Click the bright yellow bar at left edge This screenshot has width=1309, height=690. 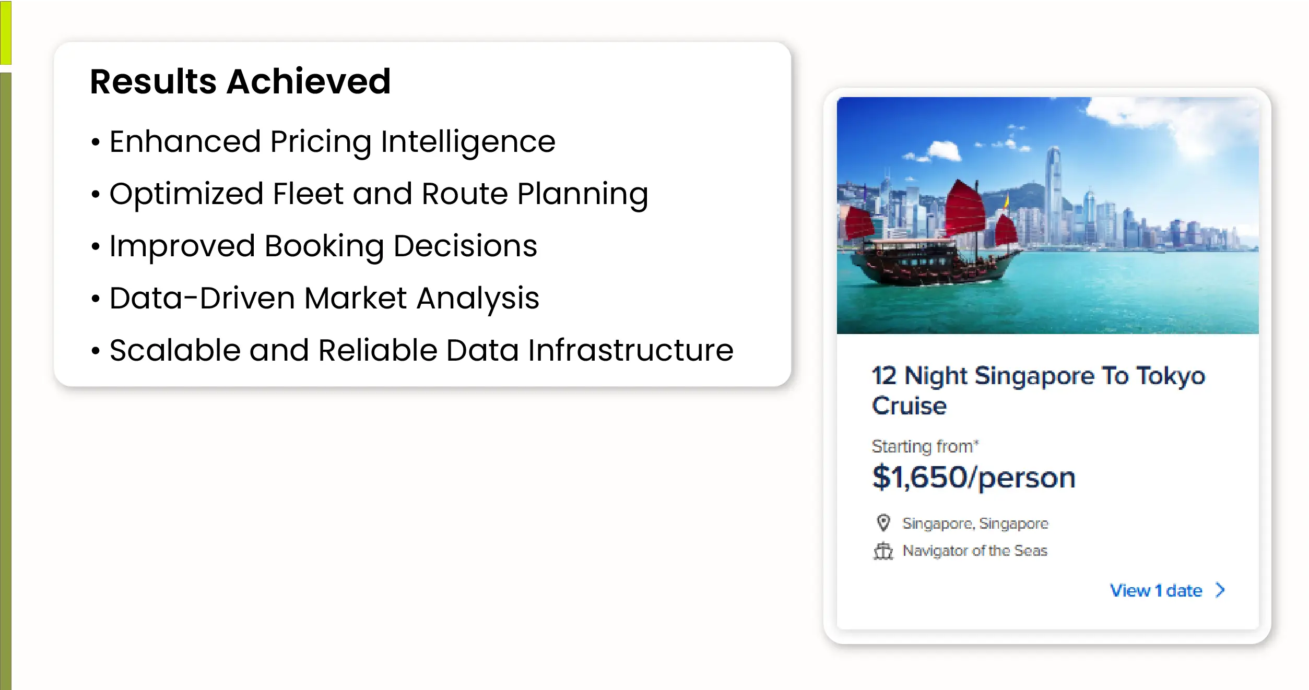[x=5, y=32]
